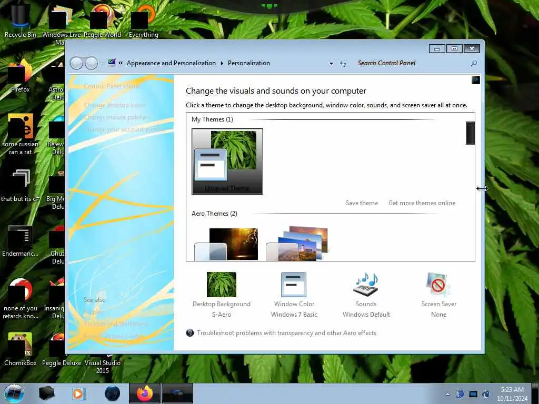Open the 'some russian ran a rat' desktop icon
The width and height of the screenshot is (539, 404).
tap(21, 134)
